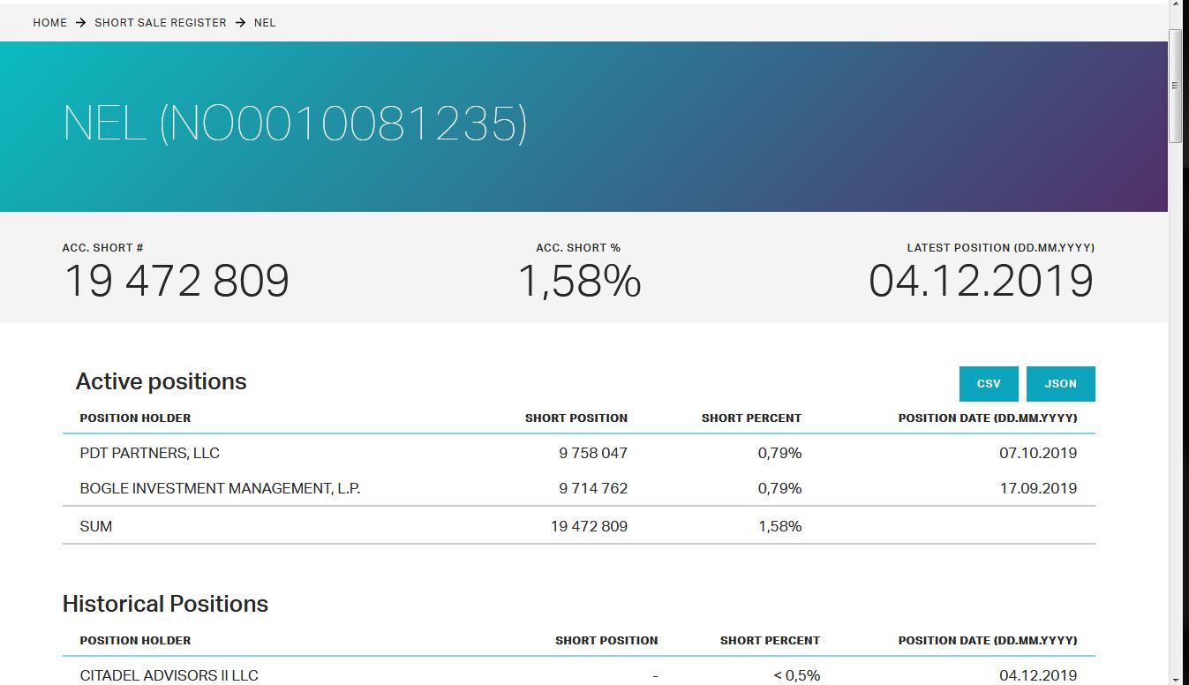Select the large 1,58% accumulated short value
The height and width of the screenshot is (685, 1189).
pyautogui.click(x=579, y=281)
